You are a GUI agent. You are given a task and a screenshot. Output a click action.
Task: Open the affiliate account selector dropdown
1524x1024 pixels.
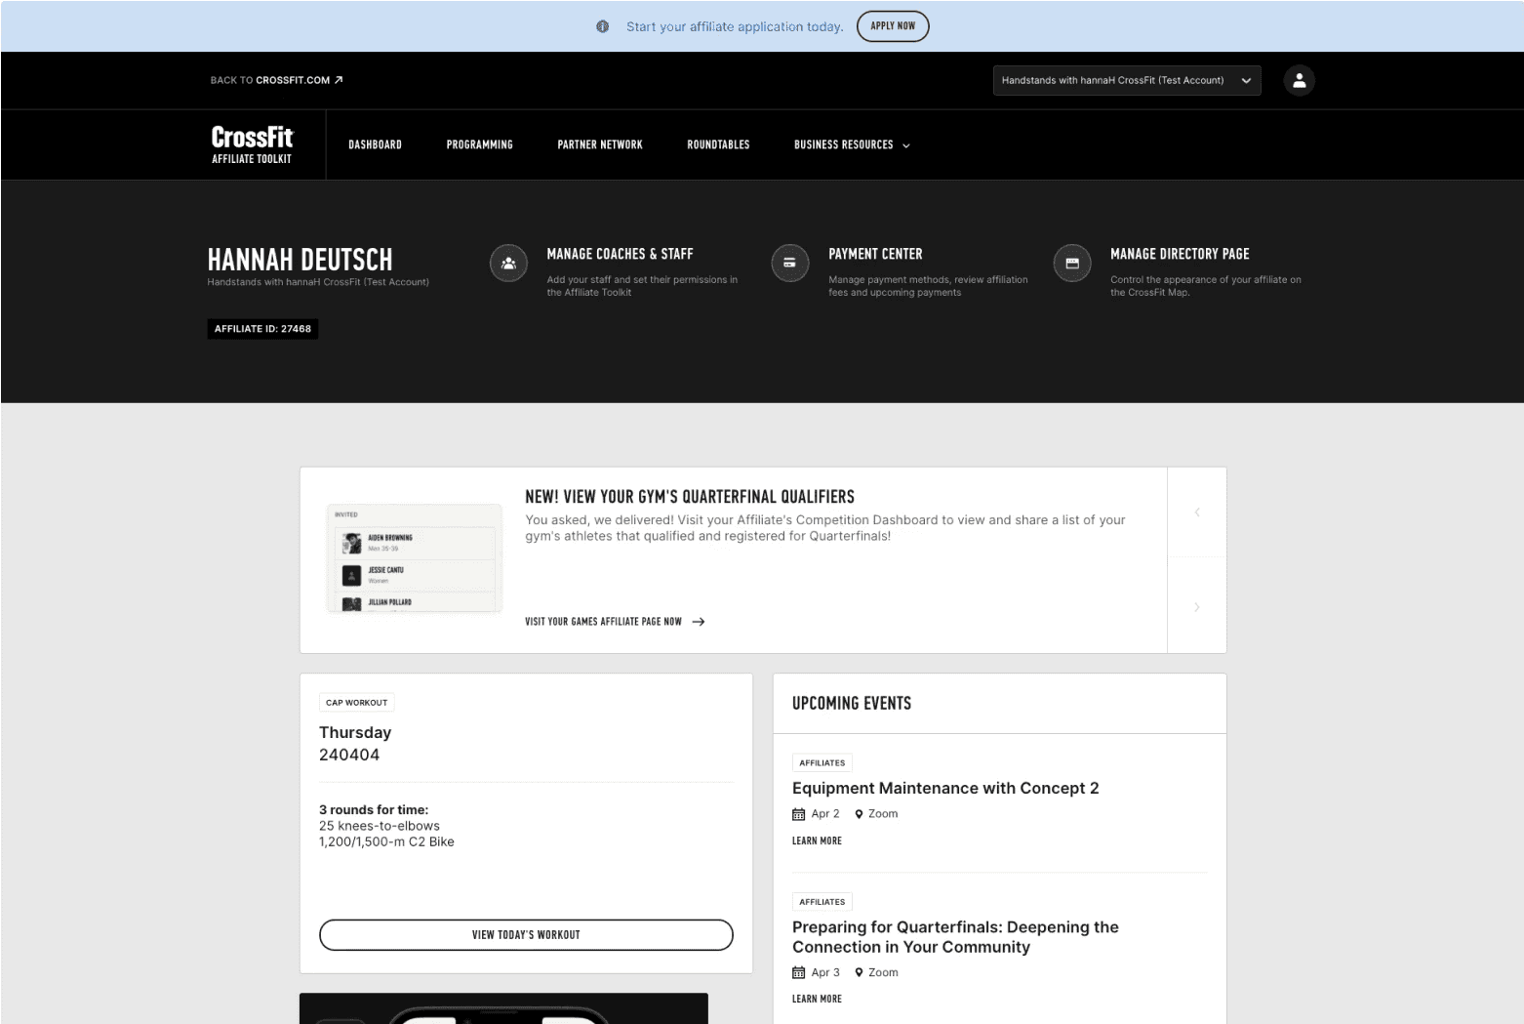point(1127,80)
